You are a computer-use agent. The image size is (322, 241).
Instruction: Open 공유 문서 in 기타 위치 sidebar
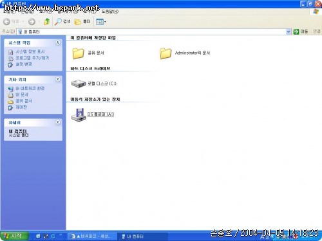coord(24,101)
